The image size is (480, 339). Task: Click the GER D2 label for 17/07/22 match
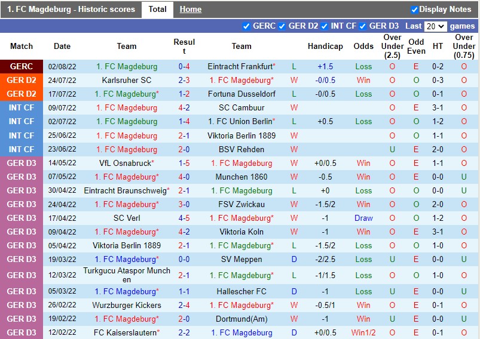(x=22, y=94)
